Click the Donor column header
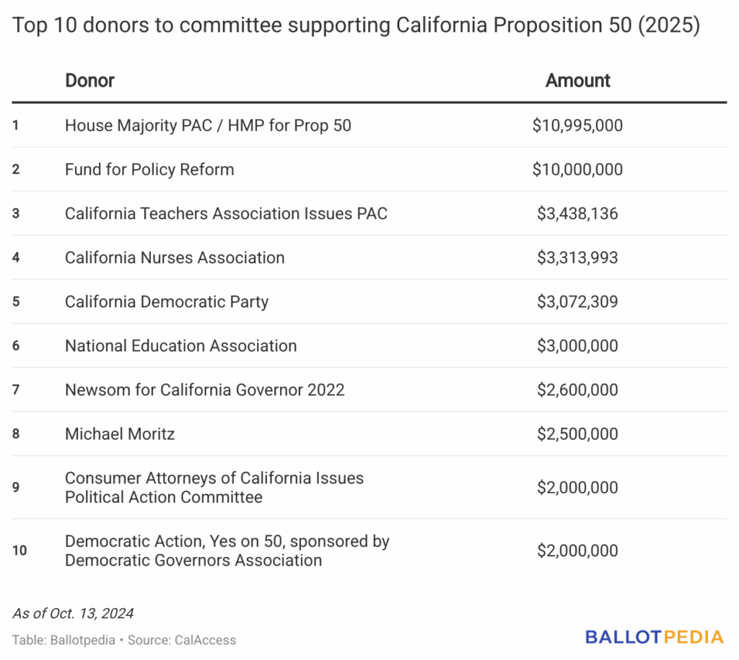The height and width of the screenshot is (660, 739). (x=89, y=80)
